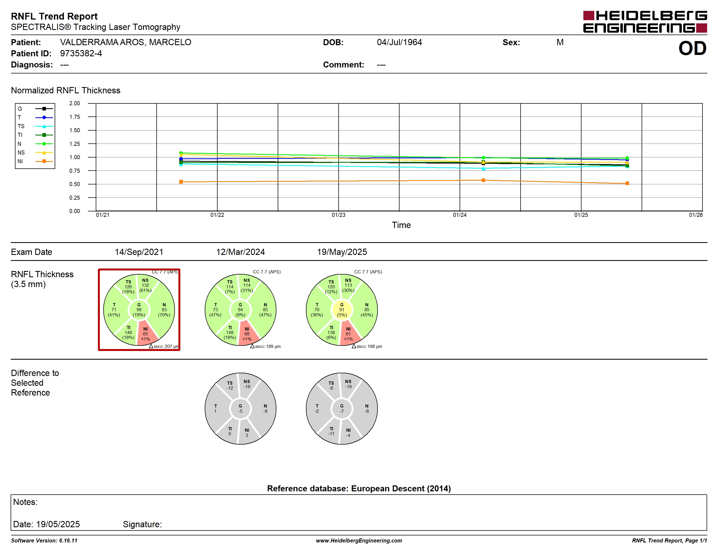Click the Heidelberg Engineering logo
Screen dimensions: 718x555
point(645,22)
